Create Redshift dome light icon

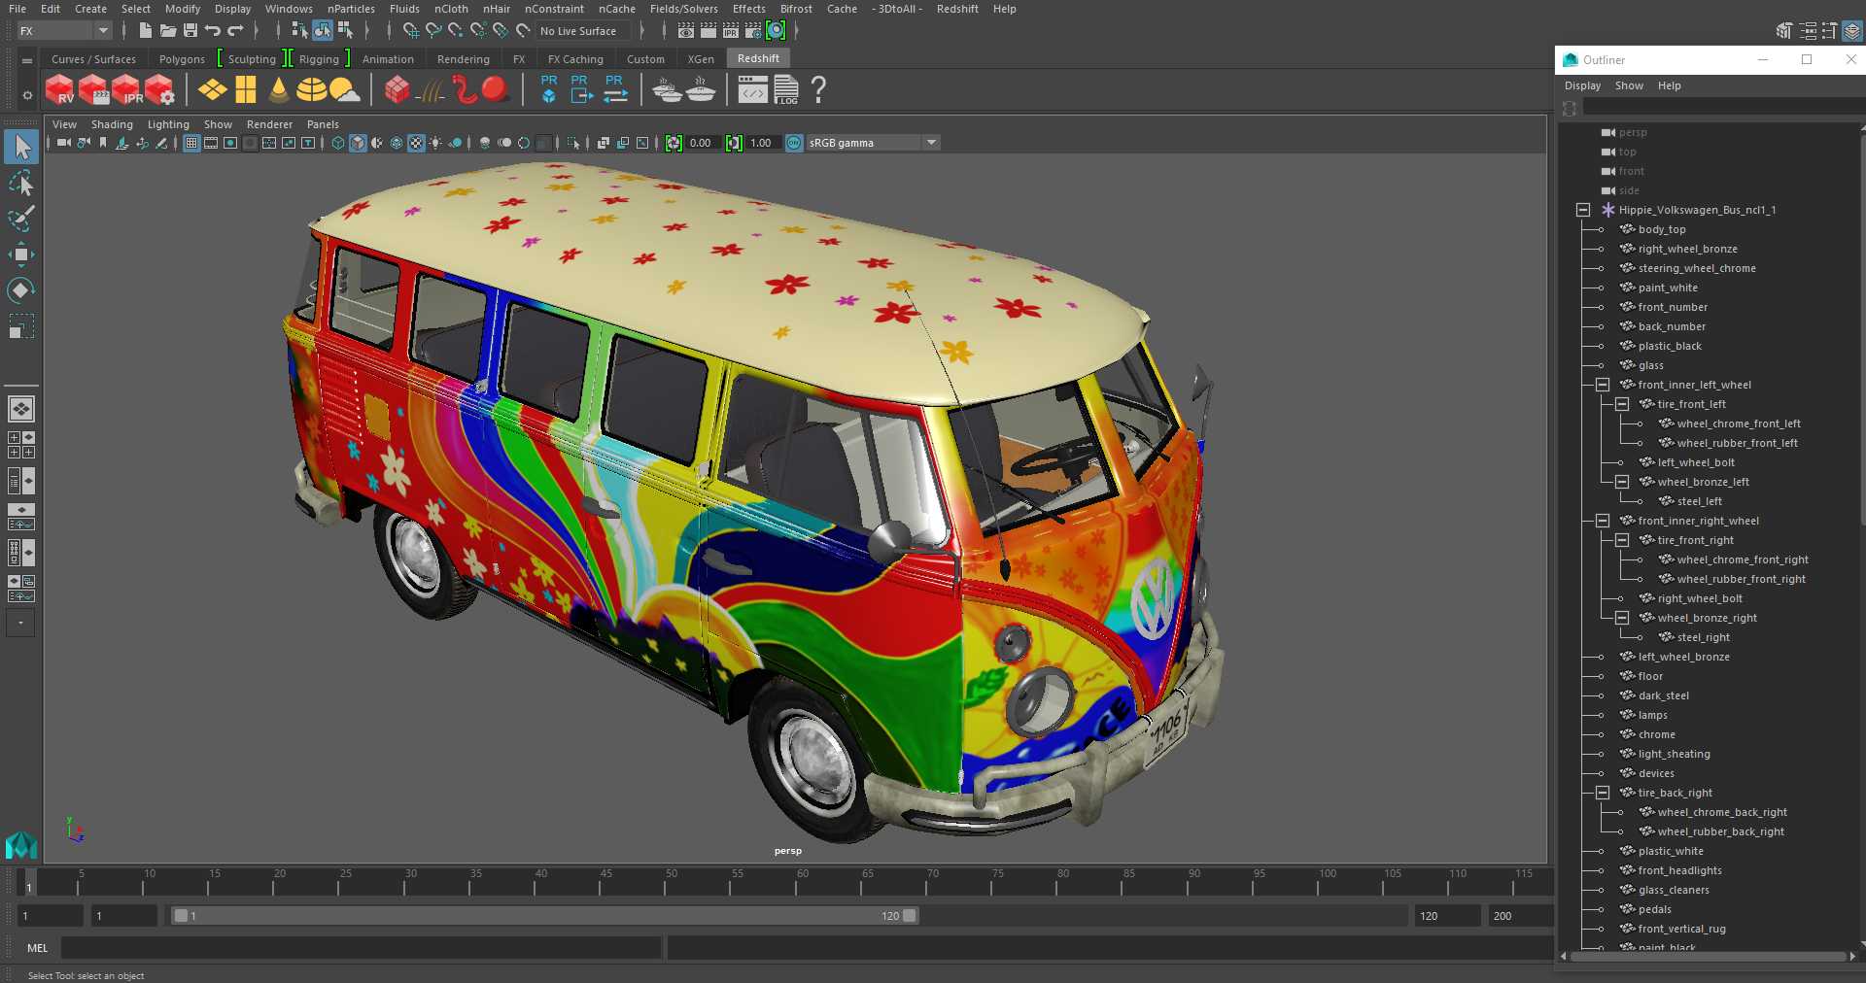(311, 90)
